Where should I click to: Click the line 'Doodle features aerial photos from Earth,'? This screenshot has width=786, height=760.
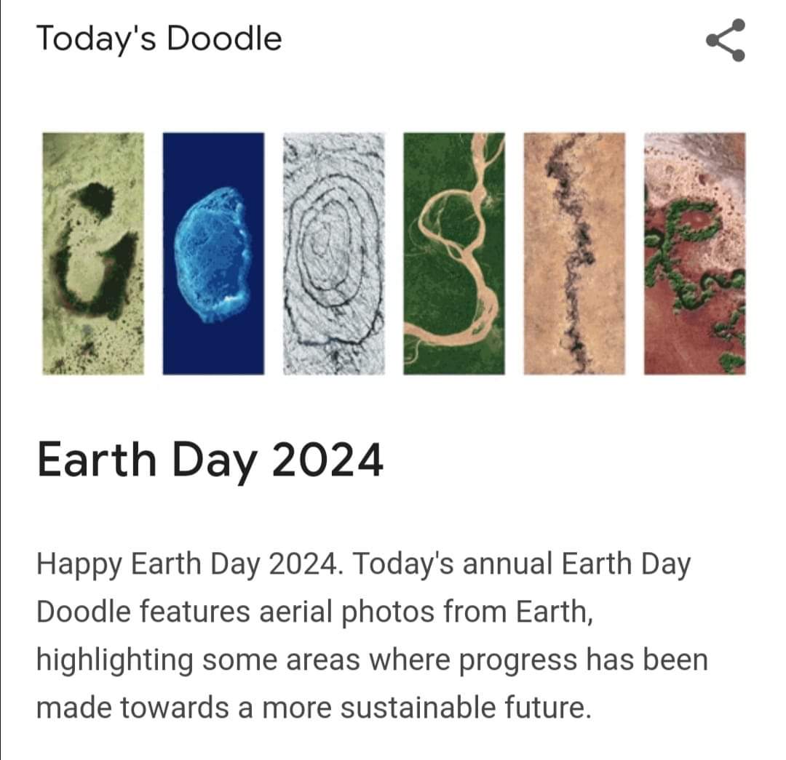pos(315,612)
